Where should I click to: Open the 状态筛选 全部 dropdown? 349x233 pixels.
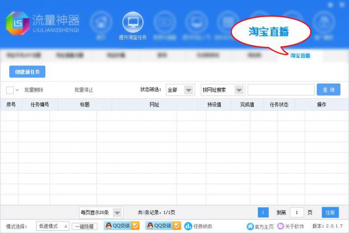click(180, 90)
